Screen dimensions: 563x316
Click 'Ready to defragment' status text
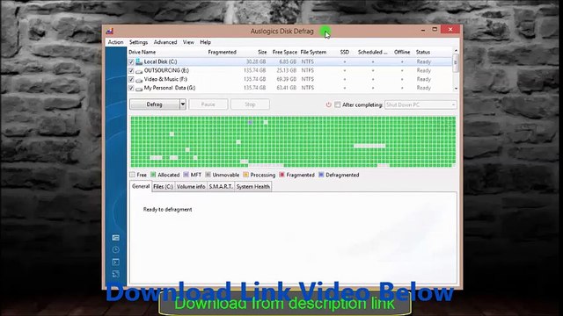pos(168,210)
